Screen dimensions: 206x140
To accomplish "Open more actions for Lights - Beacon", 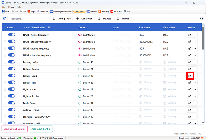I will pos(195,69).
